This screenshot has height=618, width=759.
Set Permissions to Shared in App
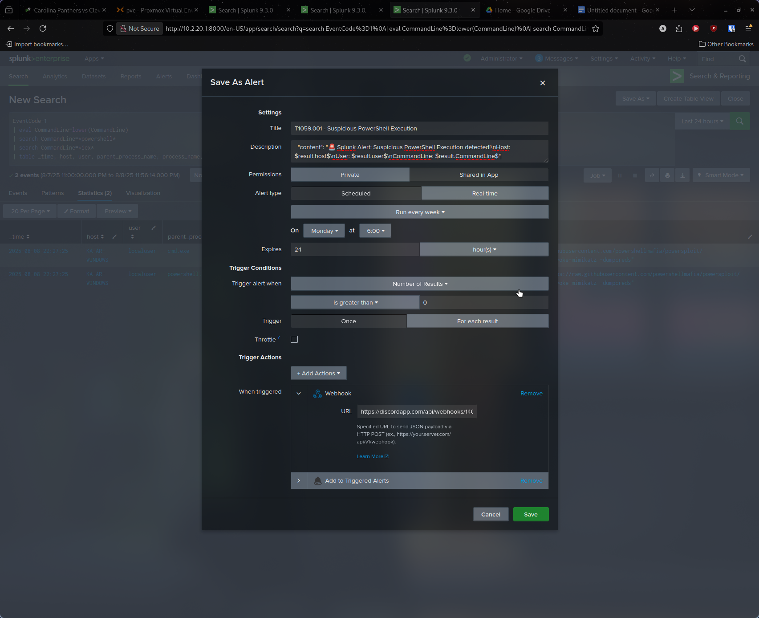[479, 175]
